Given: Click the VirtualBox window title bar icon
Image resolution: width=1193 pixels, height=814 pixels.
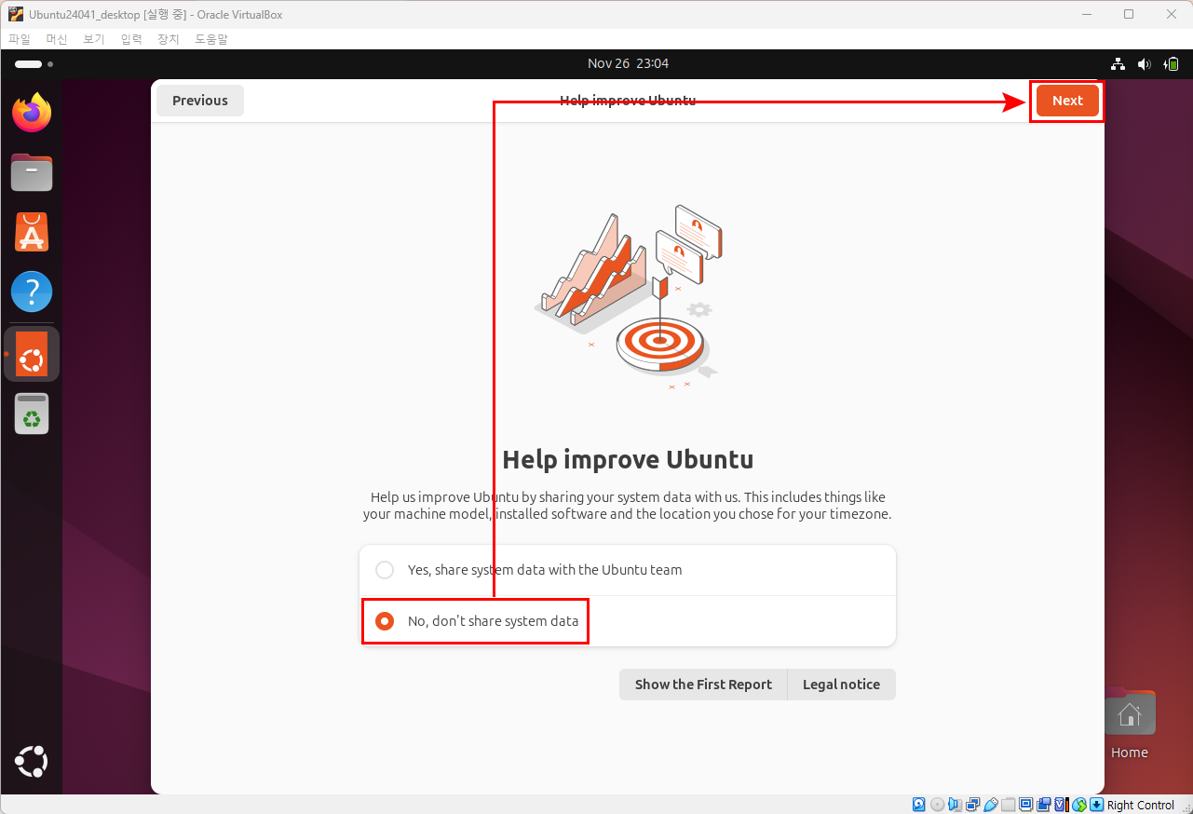Looking at the screenshot, I should click(x=16, y=14).
